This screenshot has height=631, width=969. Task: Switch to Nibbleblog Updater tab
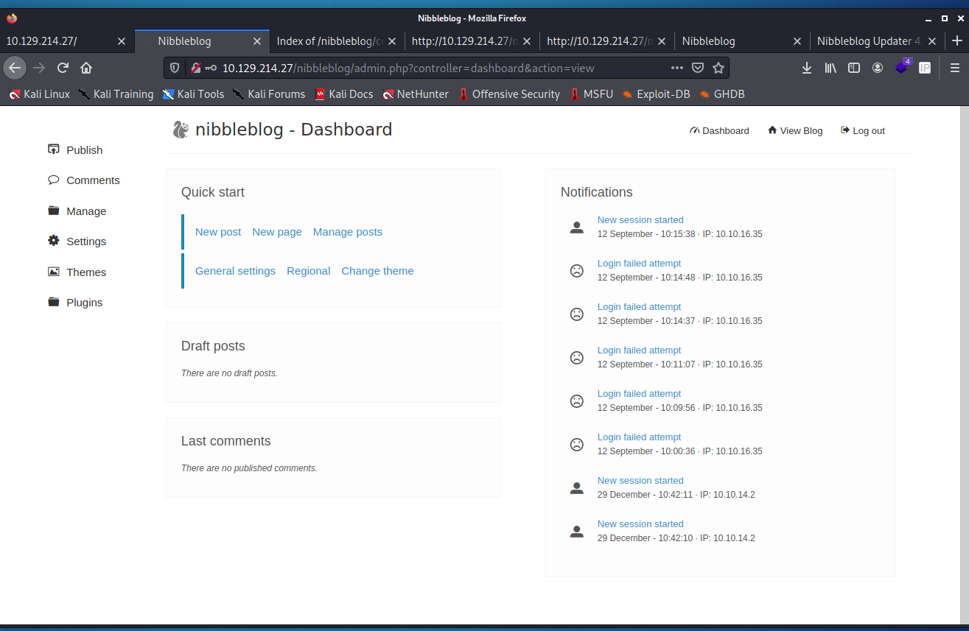coord(869,41)
